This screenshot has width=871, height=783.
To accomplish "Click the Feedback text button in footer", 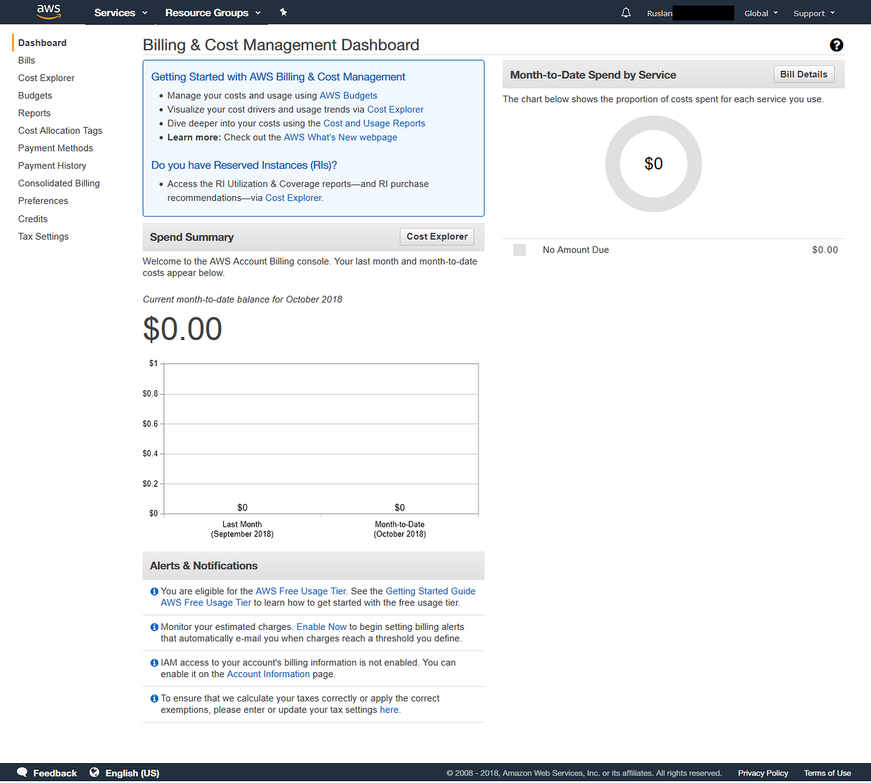I will (x=55, y=773).
